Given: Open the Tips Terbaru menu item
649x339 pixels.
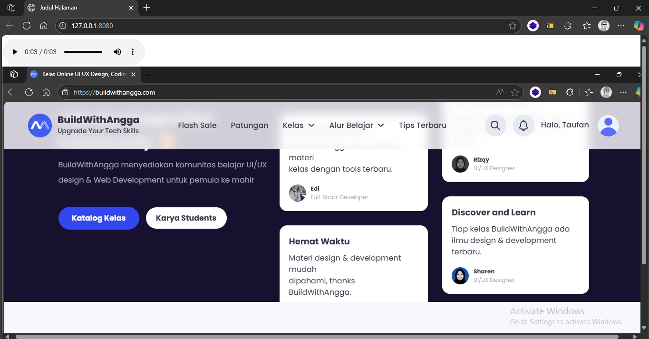Looking at the screenshot, I should [x=423, y=126].
